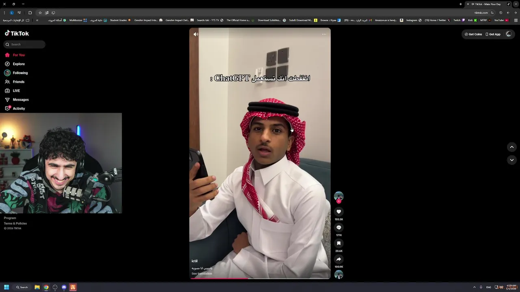Screen dimensions: 520x292
Task: Click the taskbar Search box
Action: click(x=22, y=287)
